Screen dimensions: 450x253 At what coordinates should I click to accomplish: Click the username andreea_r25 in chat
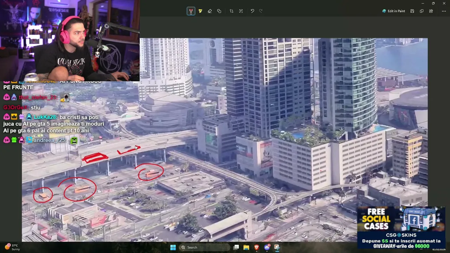(49, 141)
